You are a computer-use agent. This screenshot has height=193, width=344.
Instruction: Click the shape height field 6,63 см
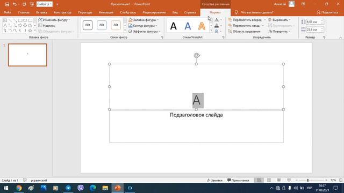pyautogui.click(x=313, y=22)
